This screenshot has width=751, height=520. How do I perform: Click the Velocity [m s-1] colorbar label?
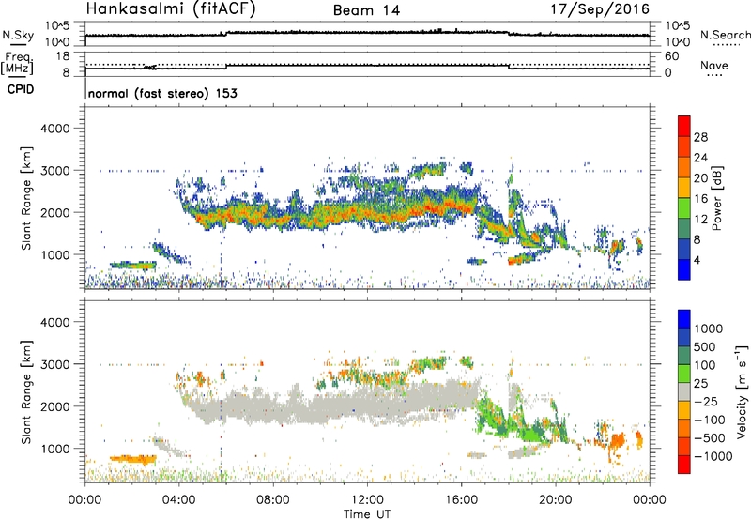[742, 391]
